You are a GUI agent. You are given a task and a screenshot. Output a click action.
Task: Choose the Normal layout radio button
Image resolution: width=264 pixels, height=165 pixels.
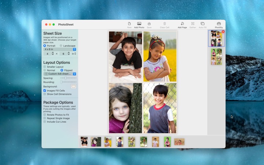click(x=45, y=70)
